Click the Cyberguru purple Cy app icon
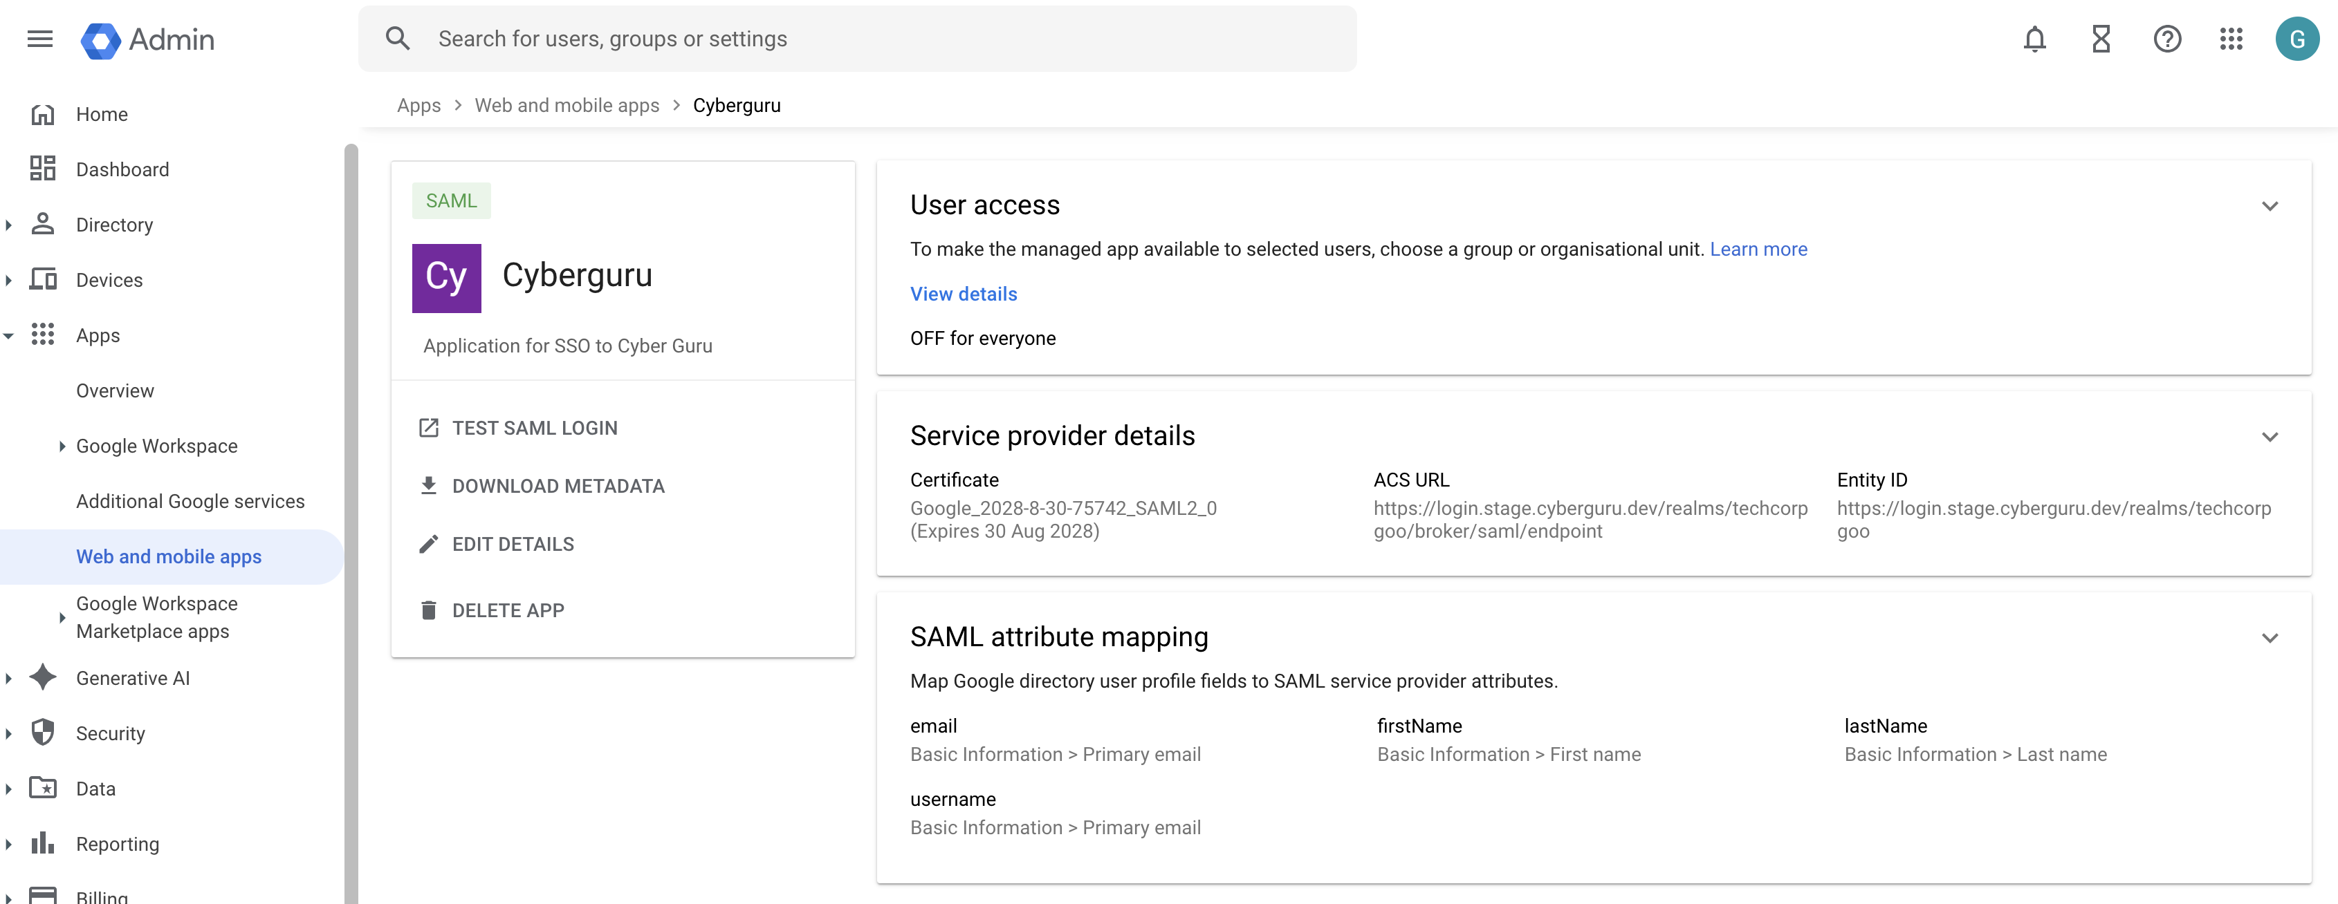 [x=447, y=277]
